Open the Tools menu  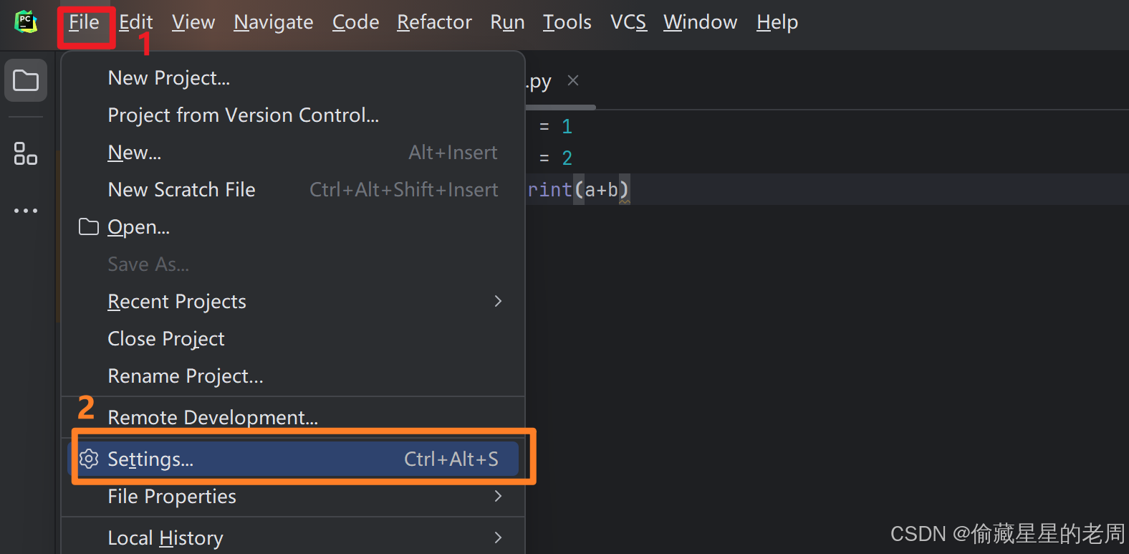[567, 22]
